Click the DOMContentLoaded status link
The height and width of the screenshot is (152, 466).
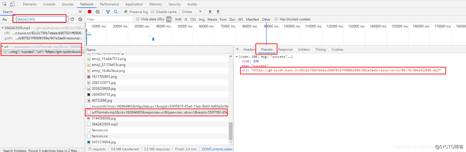[217, 149]
